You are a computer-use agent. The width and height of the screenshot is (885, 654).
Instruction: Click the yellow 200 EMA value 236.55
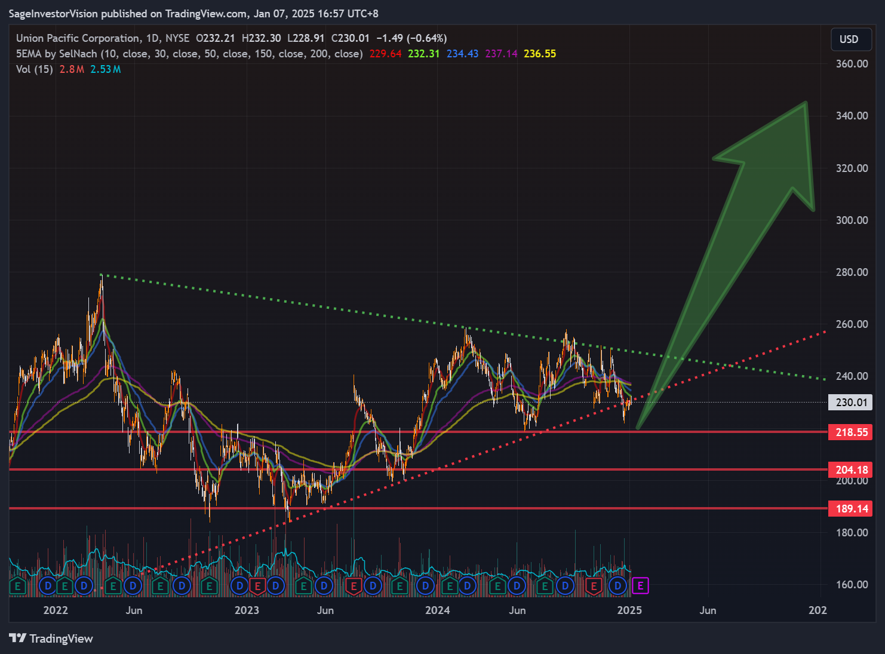pos(540,54)
